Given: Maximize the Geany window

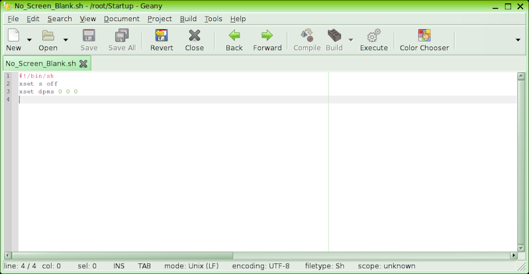Looking at the screenshot, I should [x=508, y=7].
